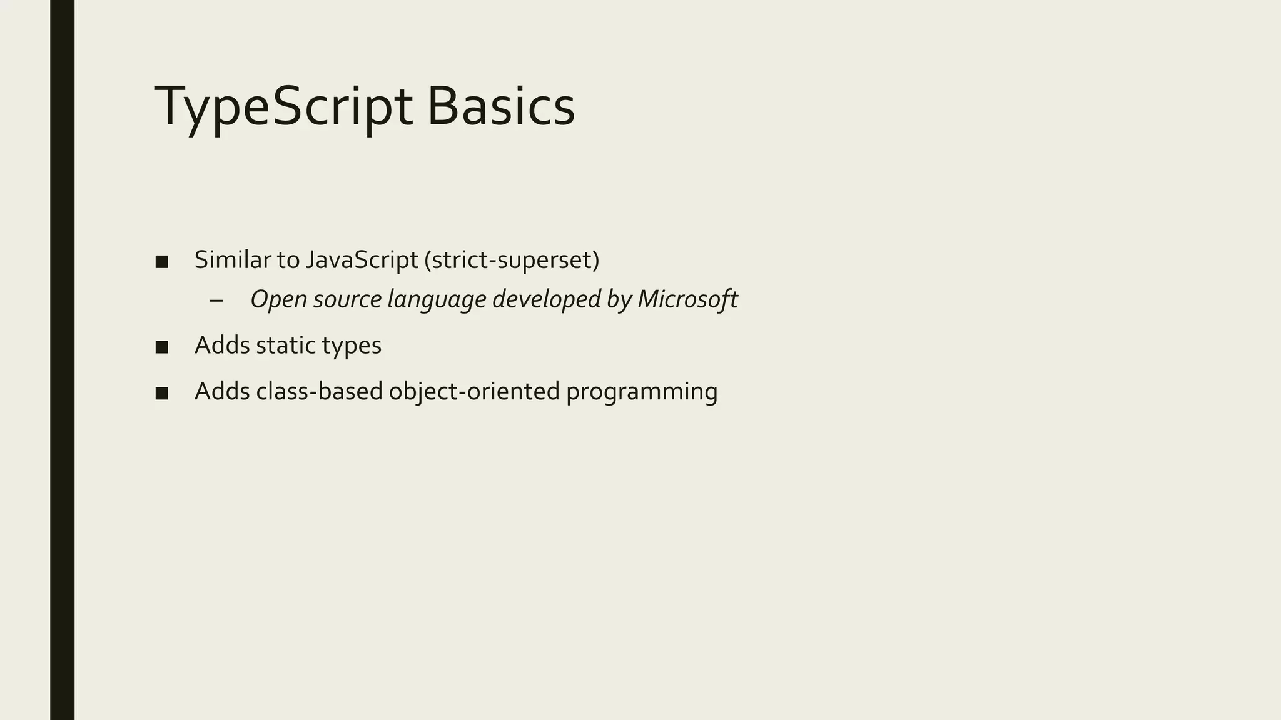Select the "Adds static types" bullet text

288,346
